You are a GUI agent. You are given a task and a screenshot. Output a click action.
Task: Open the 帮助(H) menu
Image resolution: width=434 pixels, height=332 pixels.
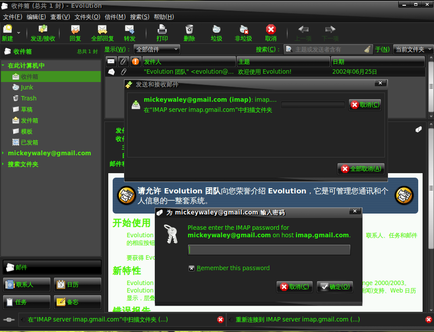click(164, 17)
